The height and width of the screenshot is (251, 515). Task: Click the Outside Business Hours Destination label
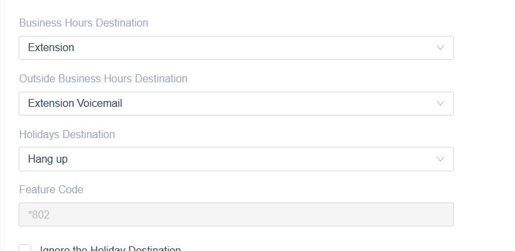(103, 79)
